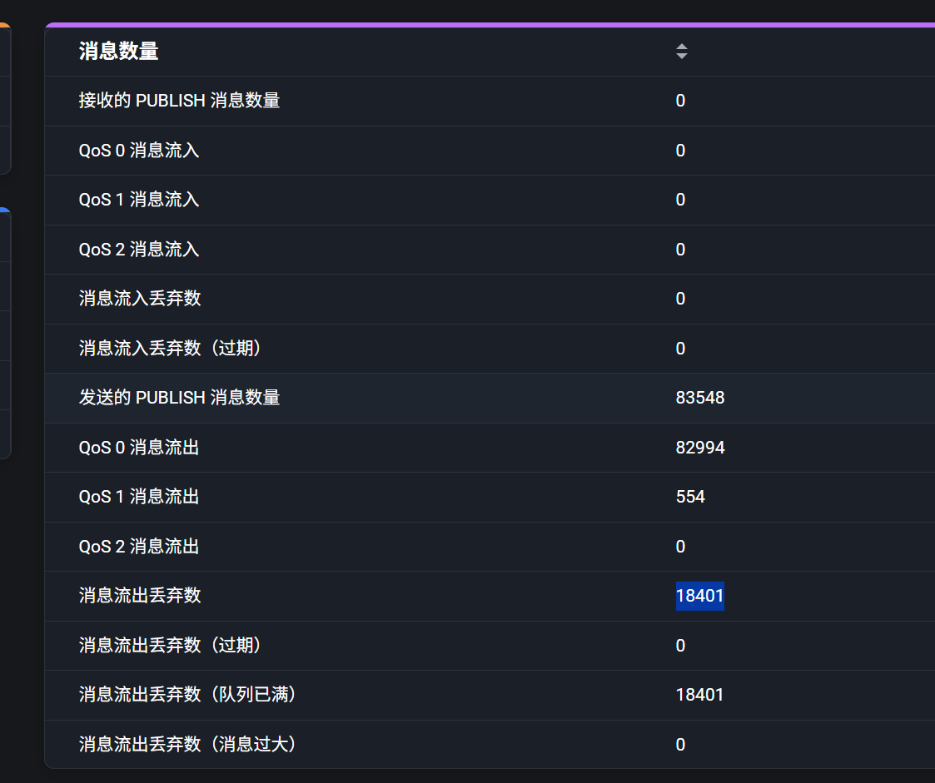Select the 发送的 PUBLISH 消息数量 row label
Screen dimensions: 935x783
(179, 398)
